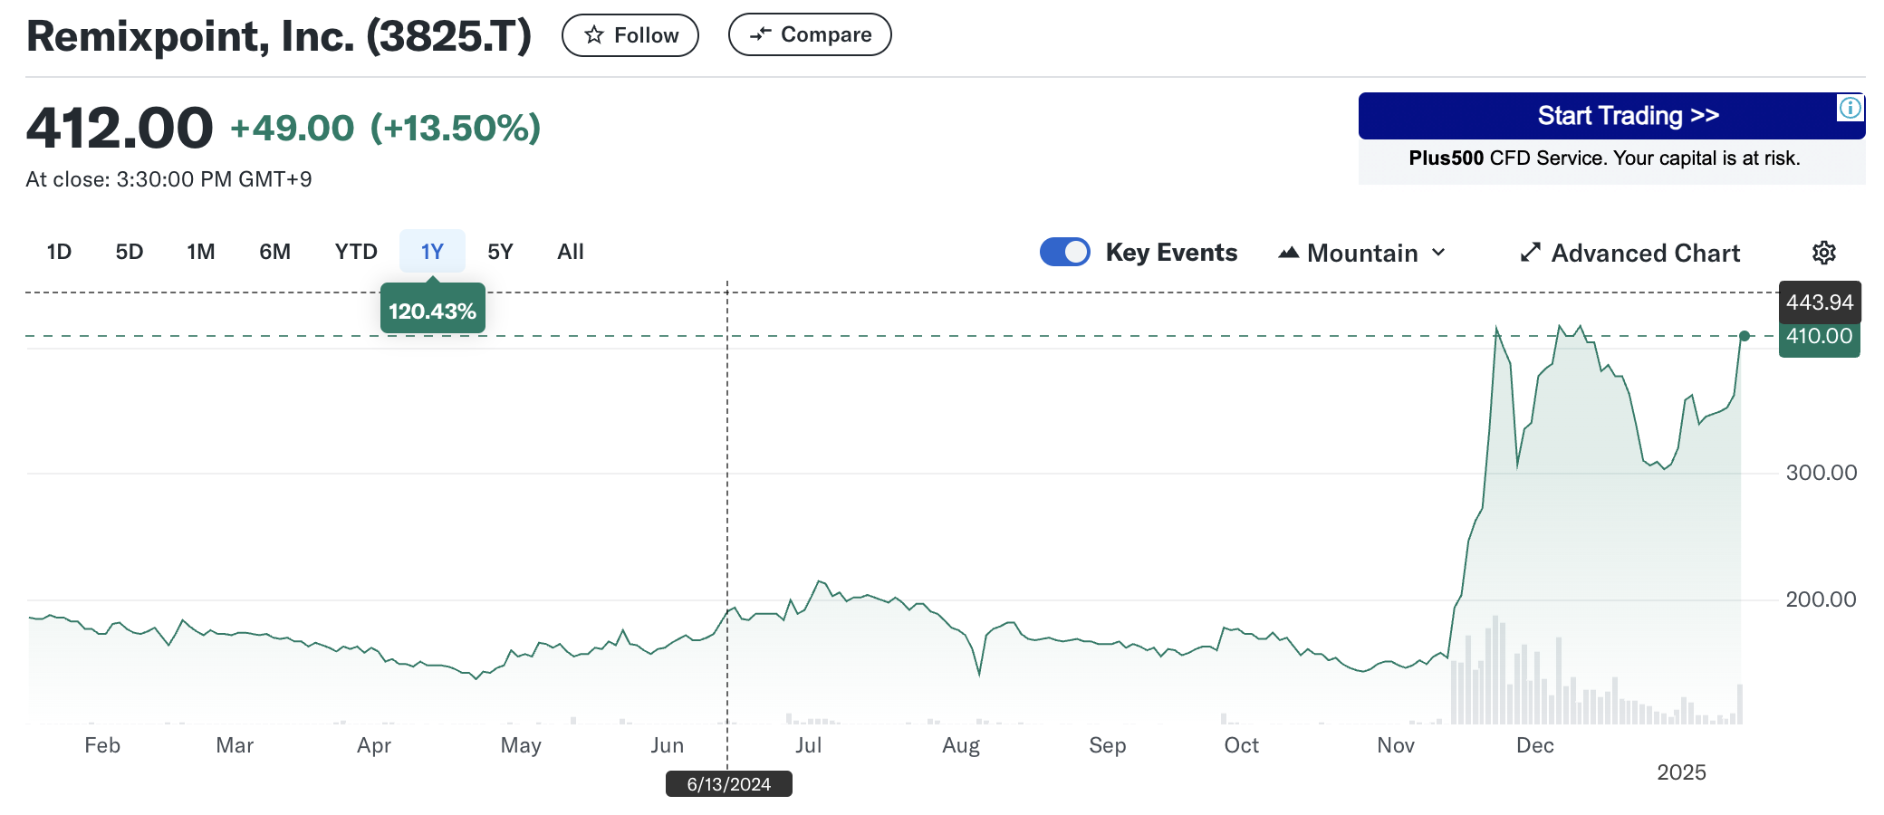This screenshot has height=815, width=1884.
Task: Click the latest price dot on chart
Action: 1745,336
